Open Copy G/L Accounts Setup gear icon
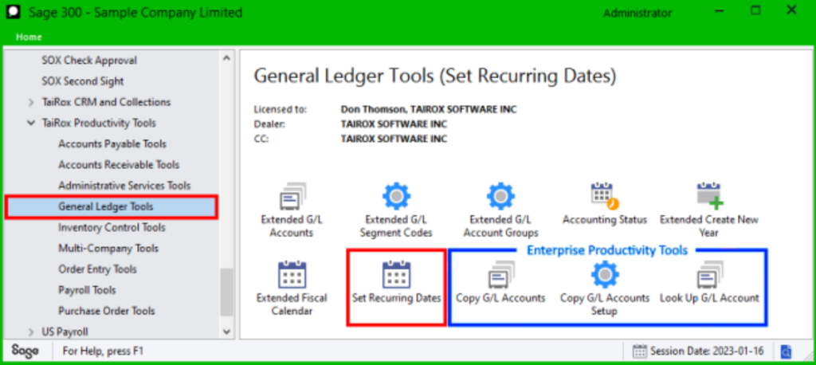 (605, 275)
